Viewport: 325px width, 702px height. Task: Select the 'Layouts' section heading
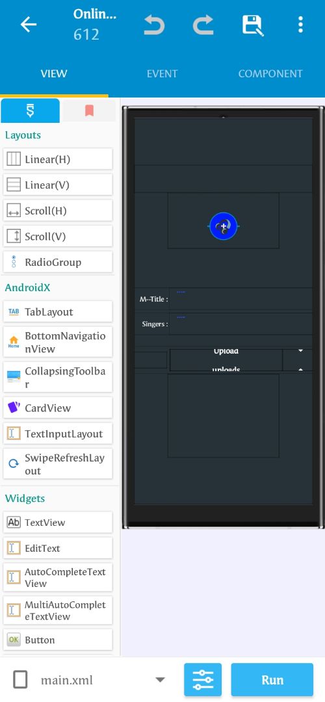23,135
